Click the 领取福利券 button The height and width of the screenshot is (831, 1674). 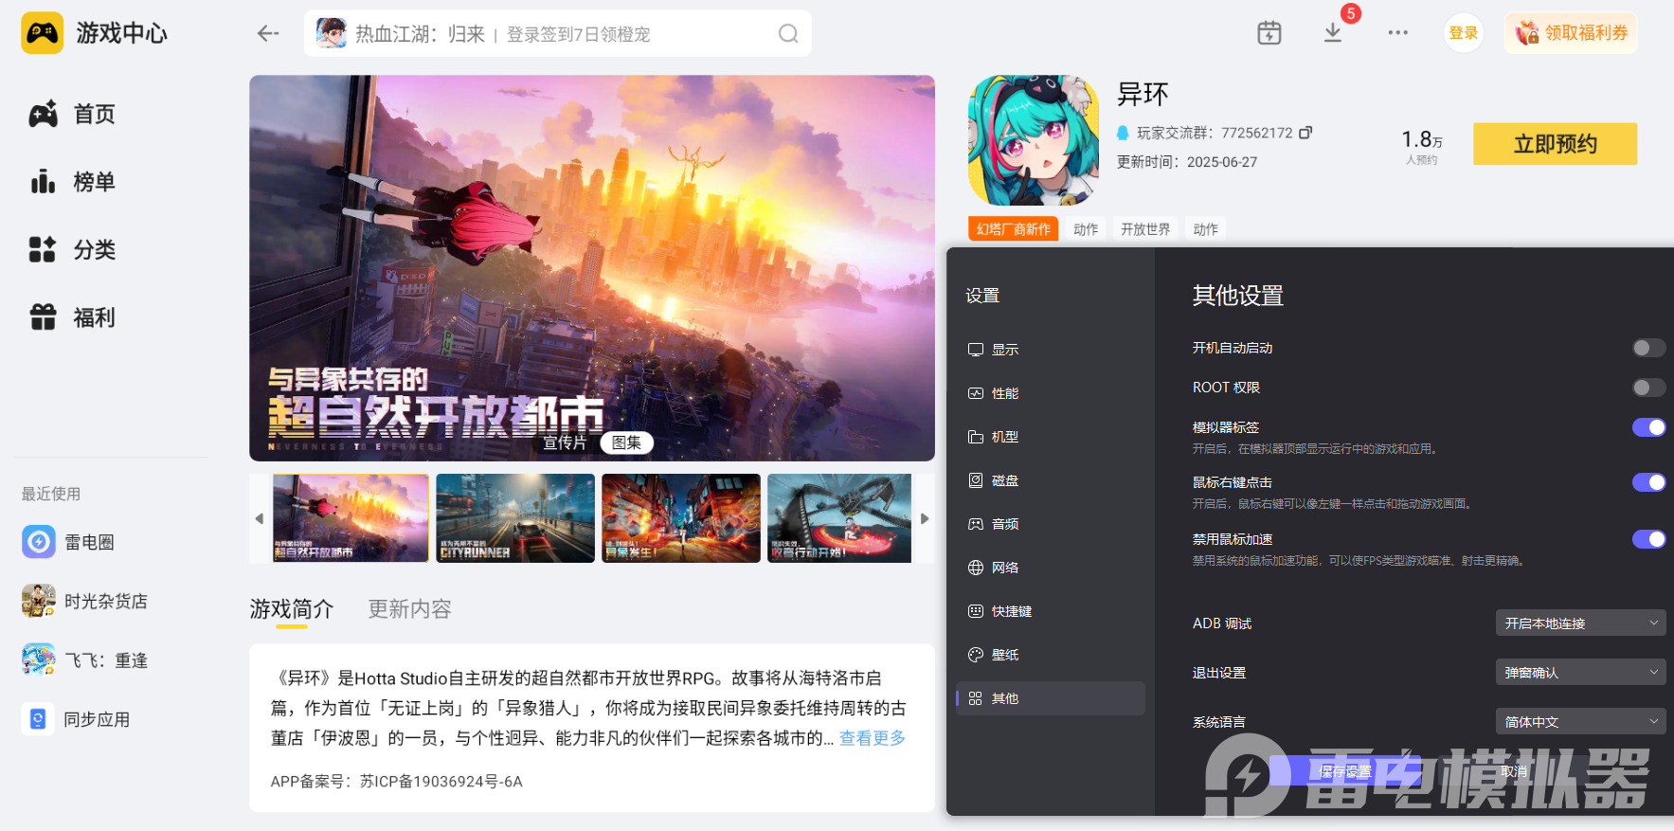point(1571,33)
